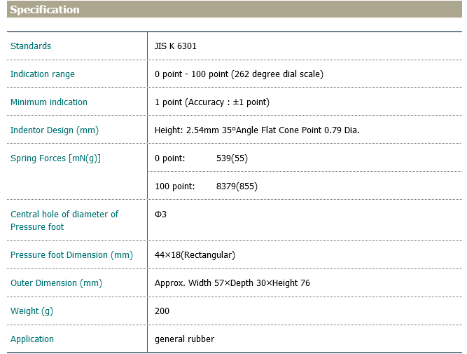Click the 262 degree dial scale text
This screenshot has width=467, height=354.
(x=280, y=74)
